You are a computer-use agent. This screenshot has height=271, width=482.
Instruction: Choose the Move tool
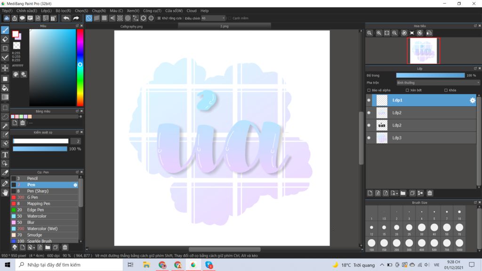click(5, 68)
